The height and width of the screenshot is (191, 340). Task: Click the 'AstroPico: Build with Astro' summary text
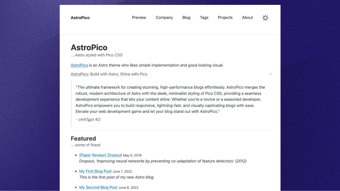109,74
